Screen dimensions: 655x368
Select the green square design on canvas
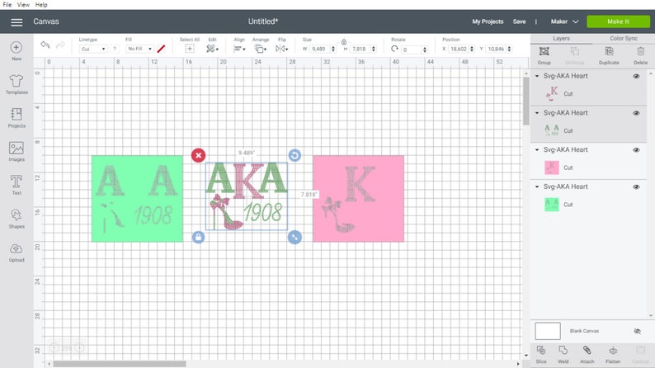pyautogui.click(x=137, y=199)
